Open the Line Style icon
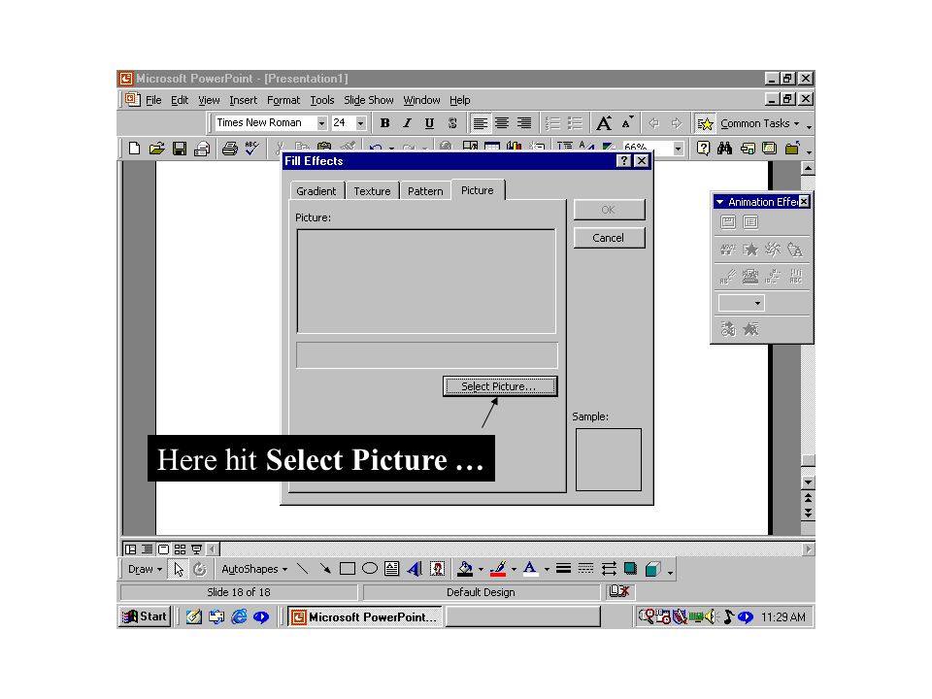Image resolution: width=932 pixels, height=699 pixels. click(563, 569)
